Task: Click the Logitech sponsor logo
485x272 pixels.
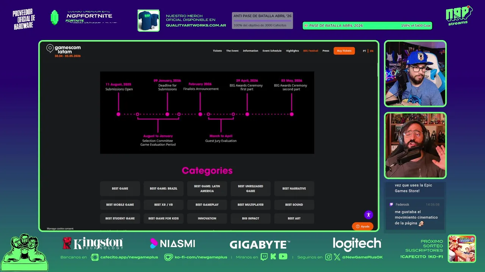Action: coord(357,244)
